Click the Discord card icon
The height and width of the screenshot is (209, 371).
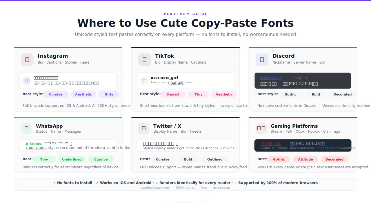pyautogui.click(x=262, y=60)
